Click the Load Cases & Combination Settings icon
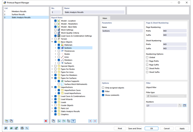The height and width of the screenshot is (132, 193). (59, 36)
